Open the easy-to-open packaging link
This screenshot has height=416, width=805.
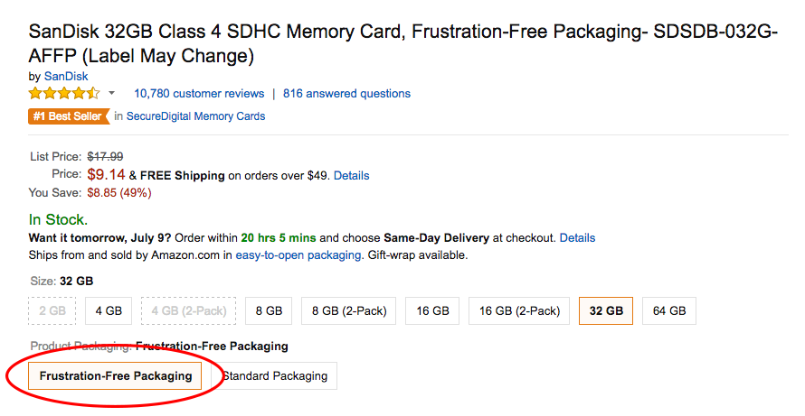[298, 255]
